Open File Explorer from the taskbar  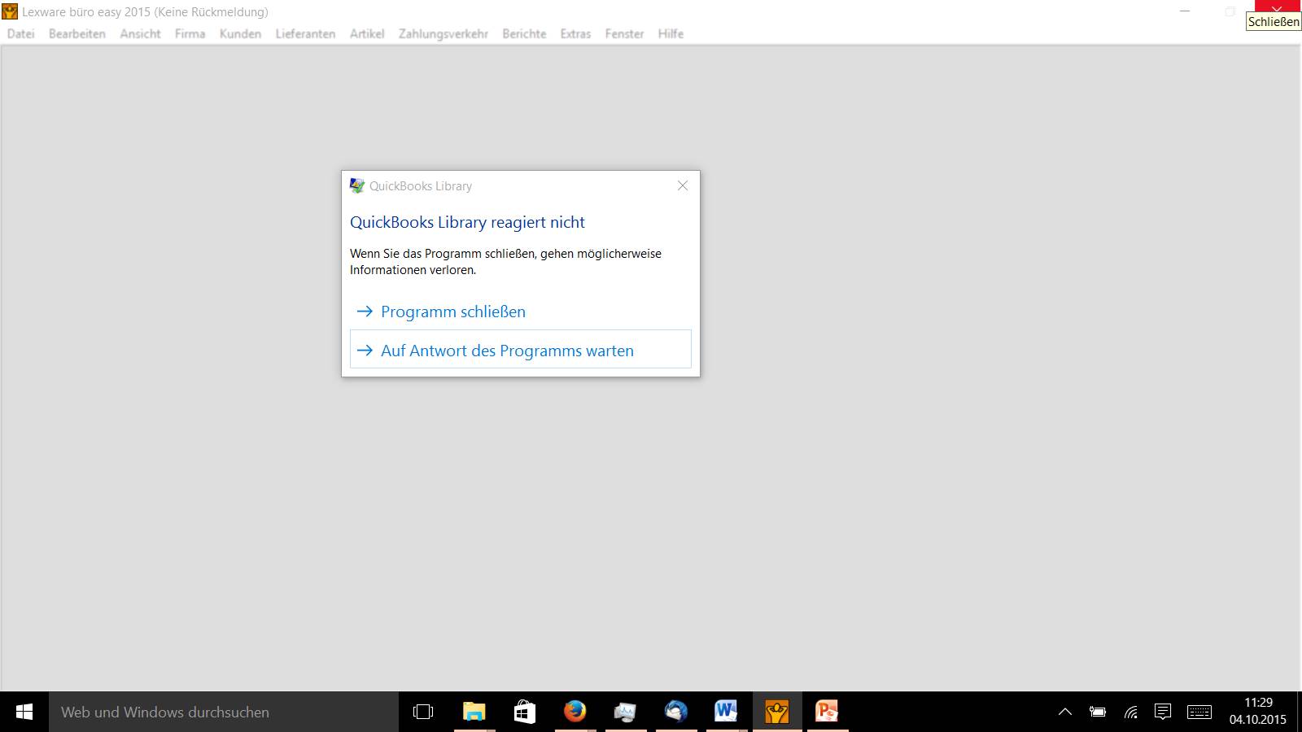pyautogui.click(x=474, y=712)
